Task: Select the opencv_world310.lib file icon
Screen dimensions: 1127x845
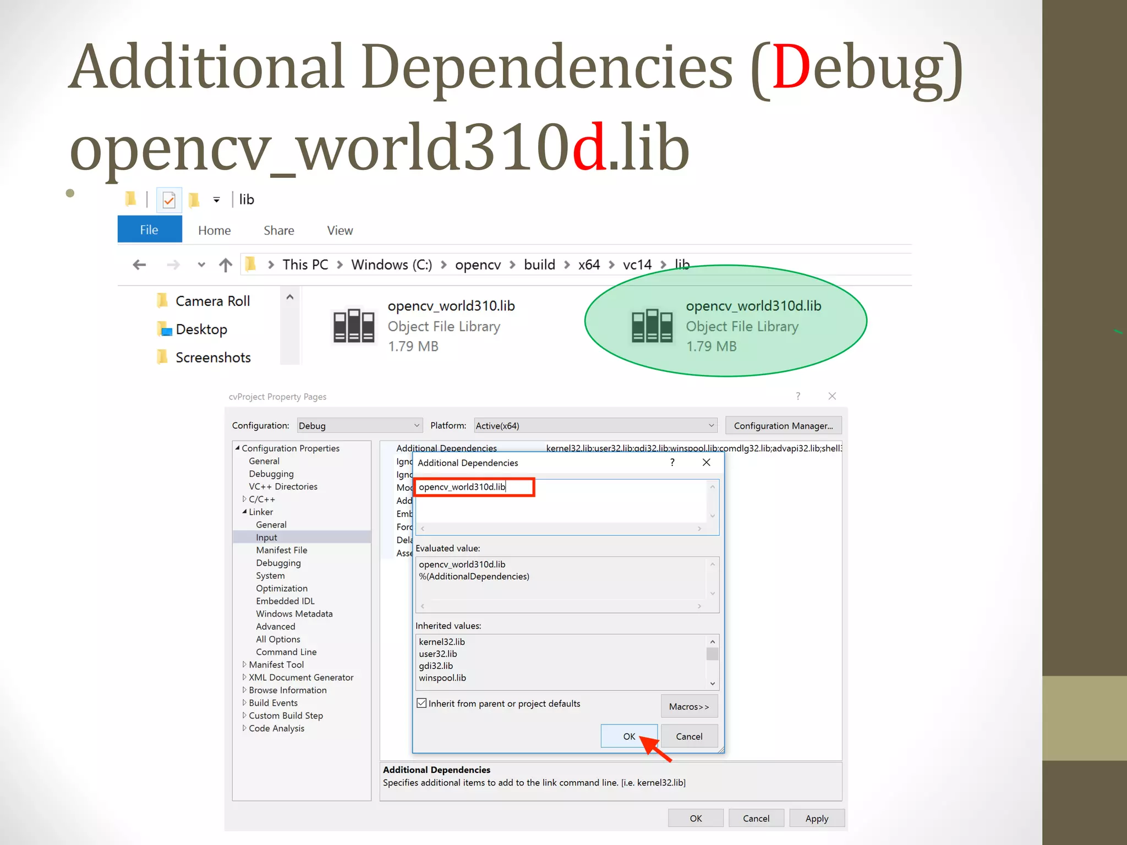Action: 354,326
